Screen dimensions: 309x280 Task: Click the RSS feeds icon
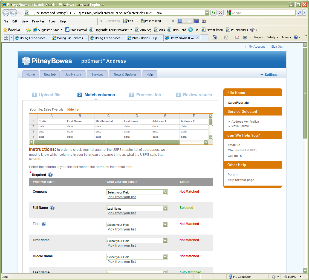[226, 37]
